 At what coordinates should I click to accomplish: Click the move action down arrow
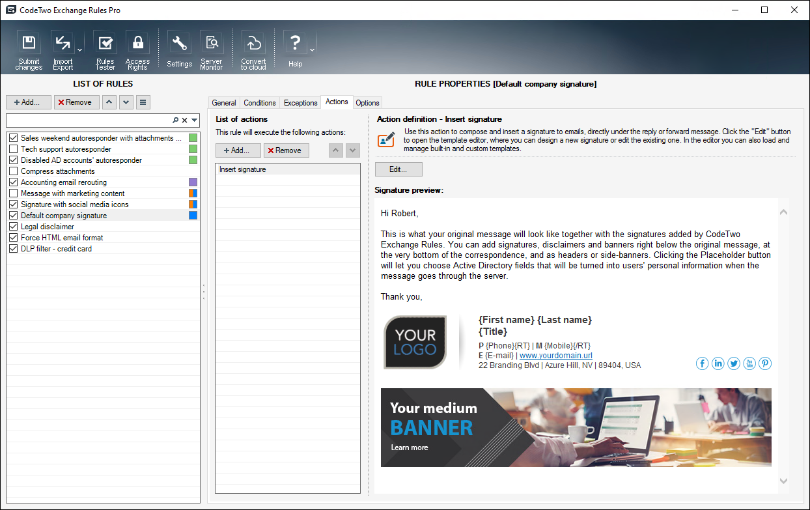click(x=352, y=150)
